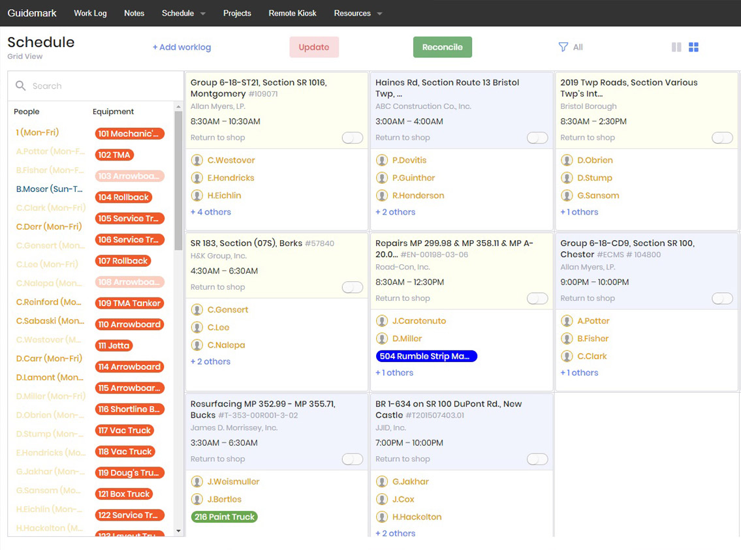Open the Schedule dropdown menu
The width and height of the screenshot is (741, 550).
(x=183, y=13)
